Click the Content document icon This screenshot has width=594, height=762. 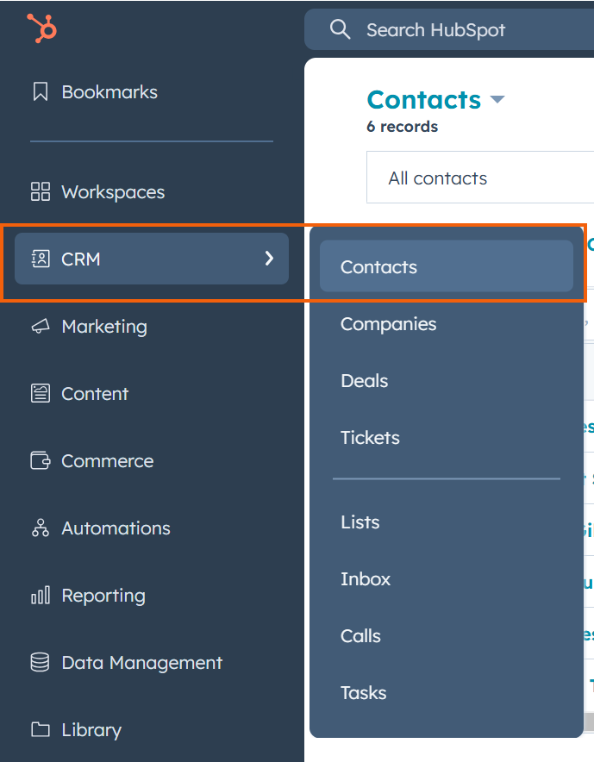tap(41, 394)
